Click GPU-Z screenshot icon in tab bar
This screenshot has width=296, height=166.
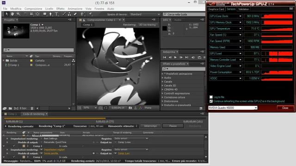[x=291, y=9]
